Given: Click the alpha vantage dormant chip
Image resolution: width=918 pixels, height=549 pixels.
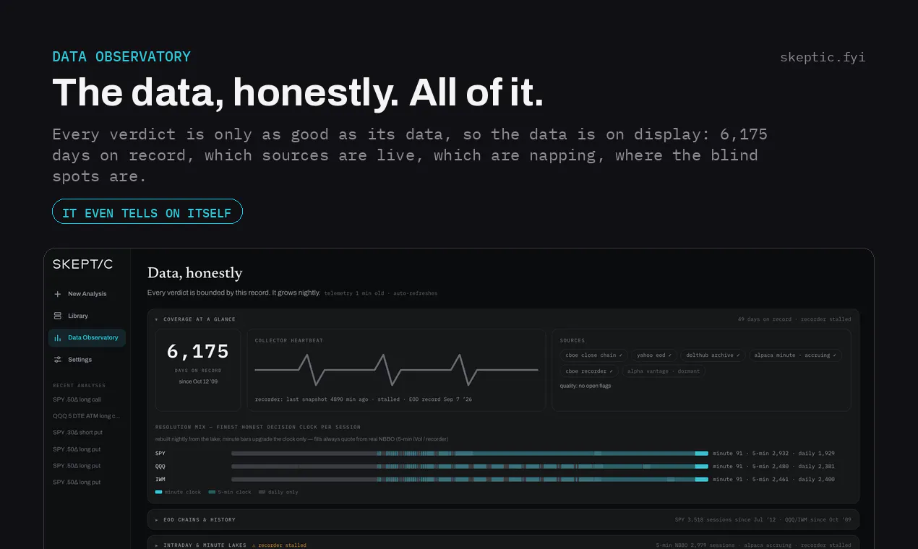Looking at the screenshot, I should coord(664,371).
